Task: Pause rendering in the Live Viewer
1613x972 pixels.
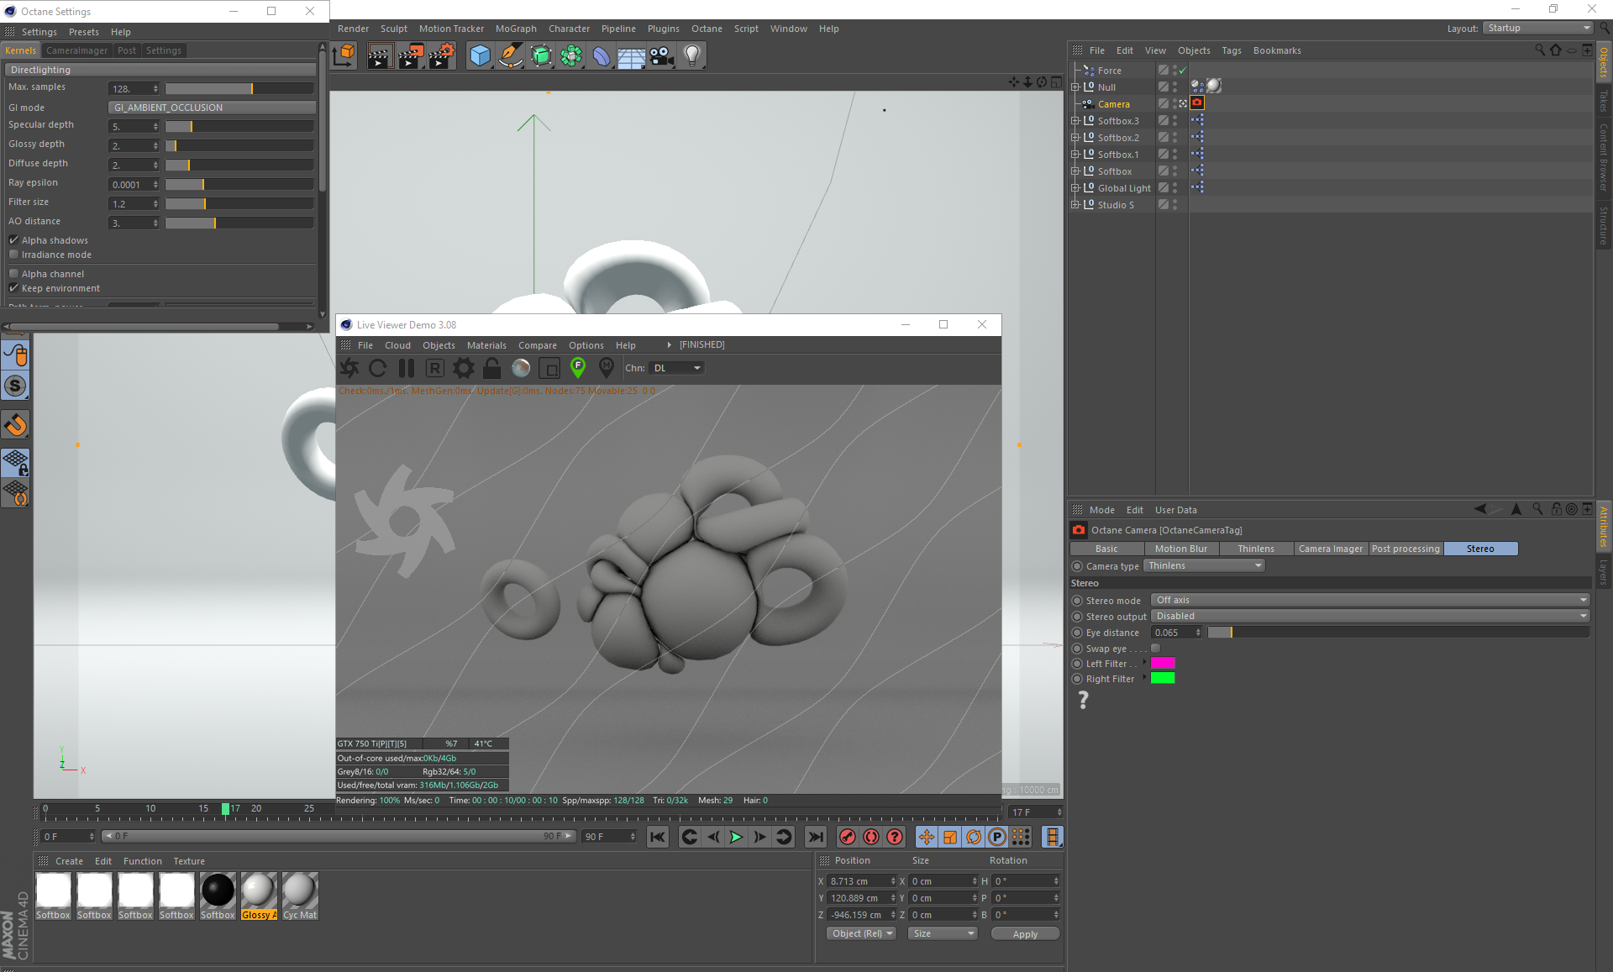Action: (407, 368)
